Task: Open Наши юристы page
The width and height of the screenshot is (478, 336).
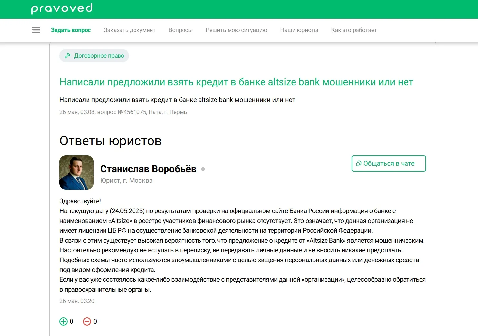Action: click(x=299, y=30)
